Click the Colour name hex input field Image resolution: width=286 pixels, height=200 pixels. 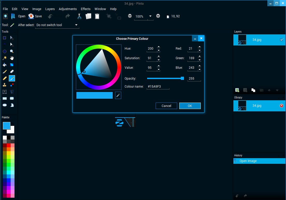coord(158,87)
